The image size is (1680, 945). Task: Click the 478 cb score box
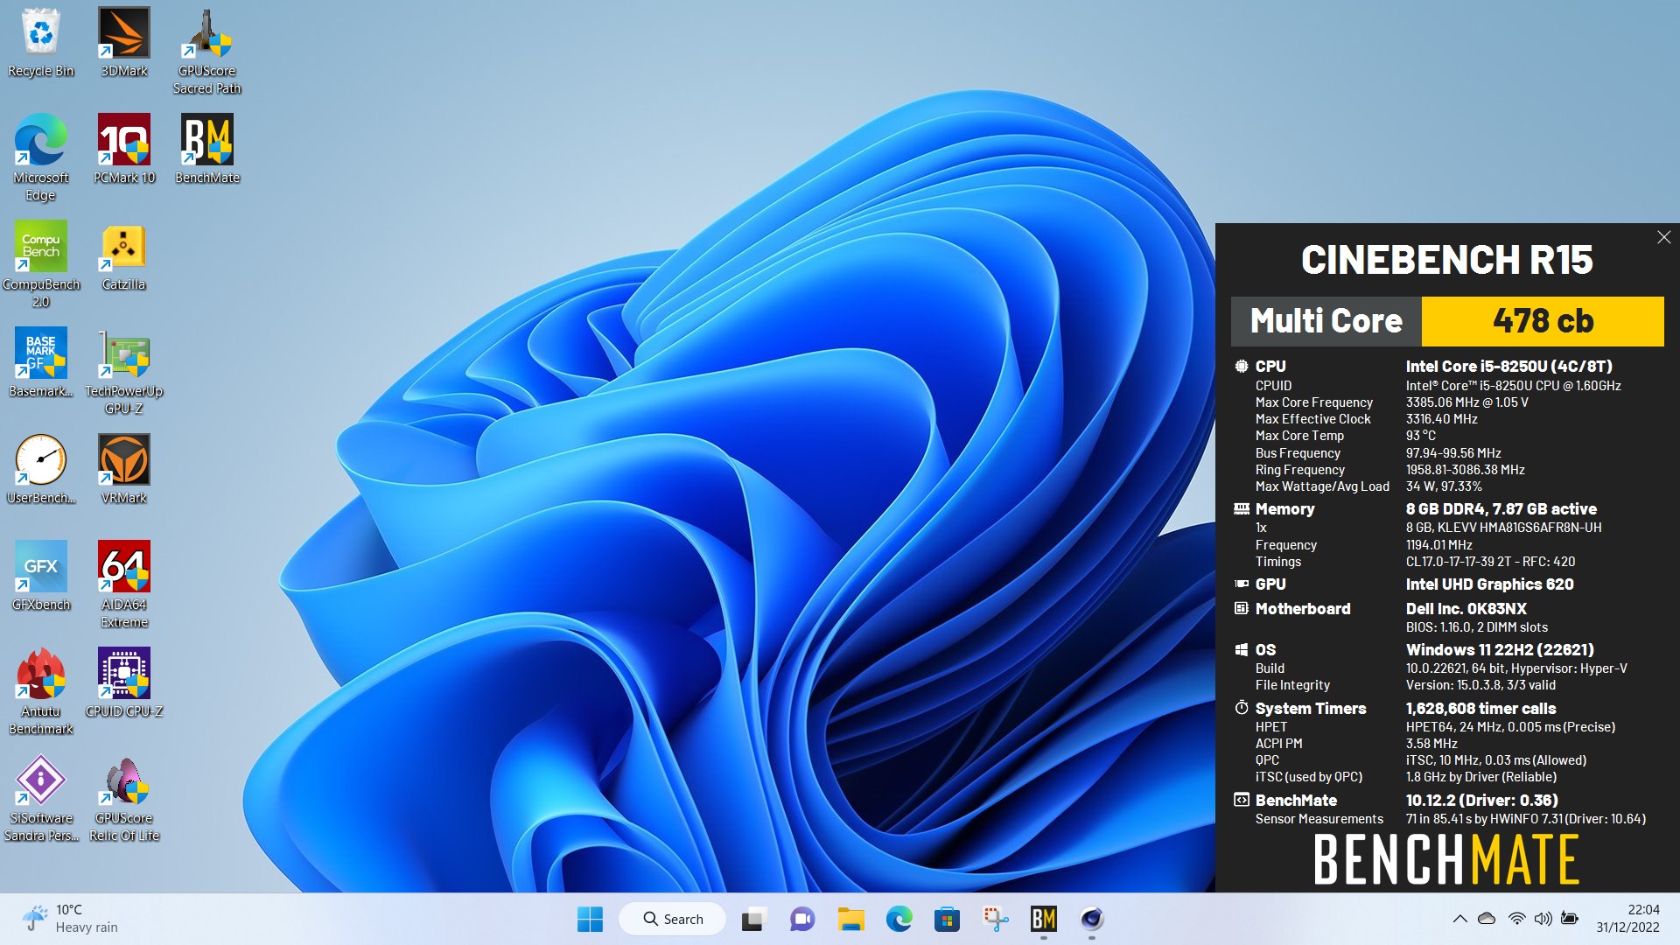(x=1543, y=321)
